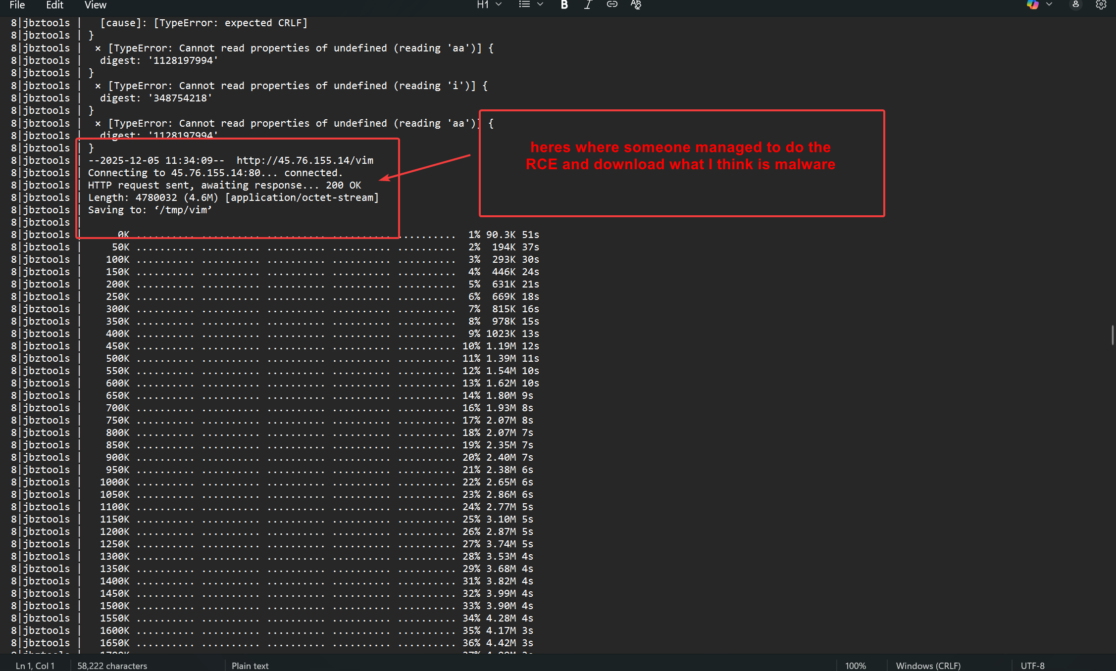Toggle bold formatting

(x=564, y=5)
